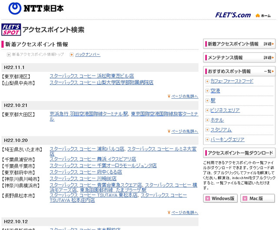Viewport: 278px width, 230px height.
Task: Click arrow icon beside 新着アクセスポイント情報トップ
Action: [9, 55]
